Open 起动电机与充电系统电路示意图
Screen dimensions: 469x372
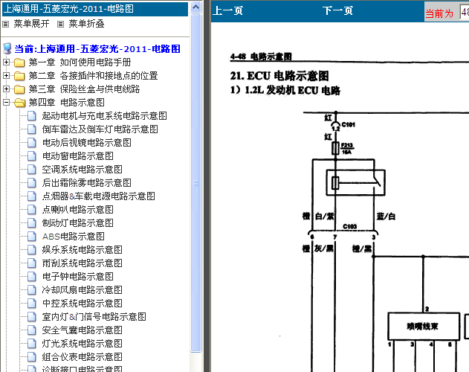104,116
